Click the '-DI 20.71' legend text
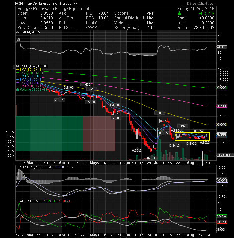234x238 pixels. click(x=63, y=201)
